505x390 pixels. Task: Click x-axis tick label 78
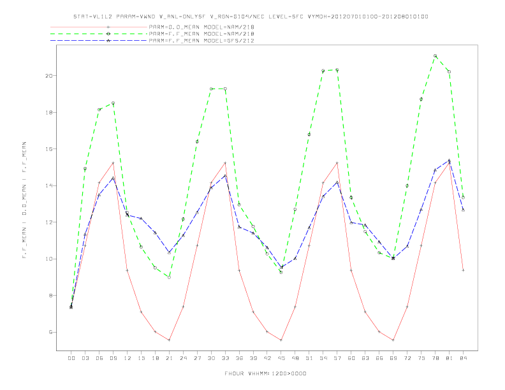click(x=435, y=358)
